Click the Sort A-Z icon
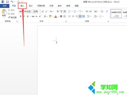Viewport: 127px width, 95px height. pyautogui.click(x=102, y=11)
